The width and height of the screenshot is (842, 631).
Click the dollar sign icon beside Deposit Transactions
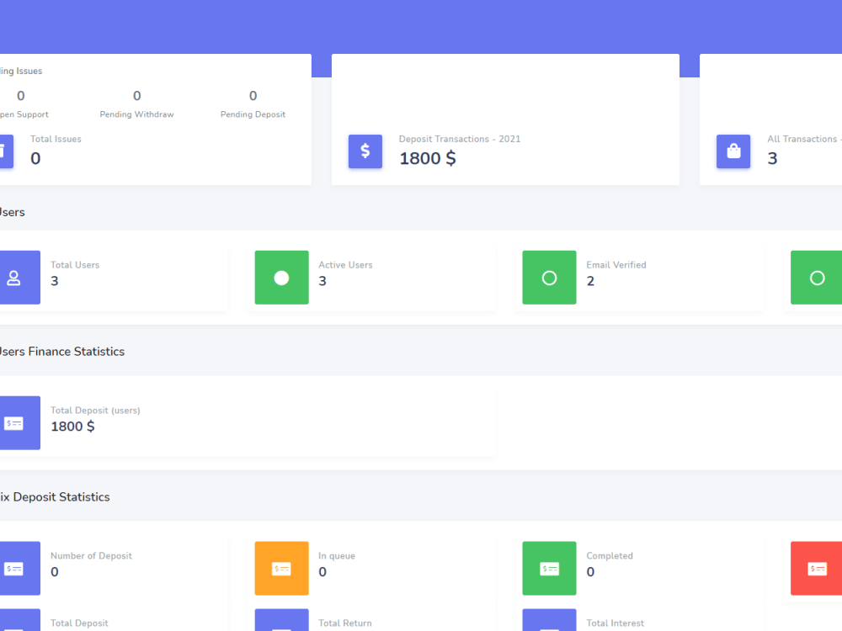click(x=365, y=151)
